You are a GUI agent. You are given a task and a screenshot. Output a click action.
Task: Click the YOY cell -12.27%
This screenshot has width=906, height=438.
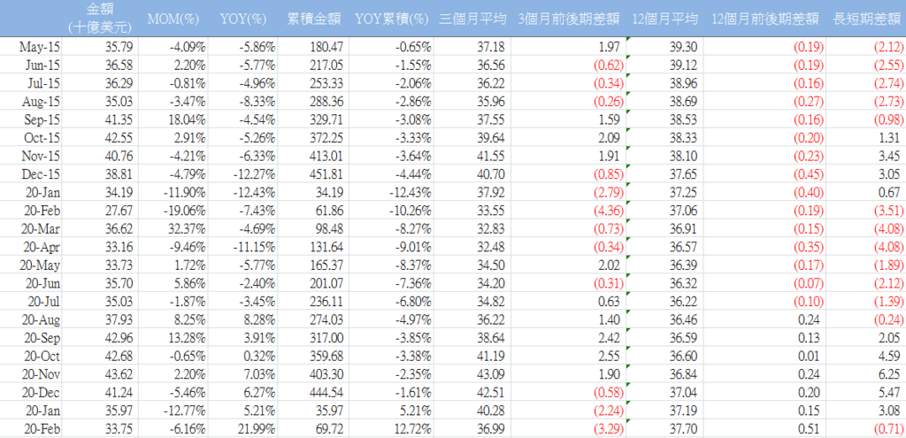coord(256,174)
